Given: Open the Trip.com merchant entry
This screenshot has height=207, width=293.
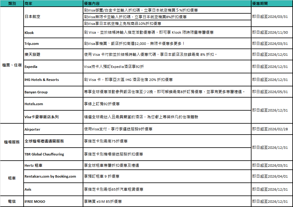Looking at the screenshot, I should (x=32, y=44).
